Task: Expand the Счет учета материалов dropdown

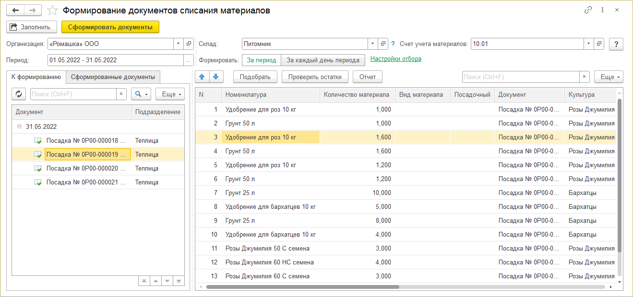Action: (589, 44)
